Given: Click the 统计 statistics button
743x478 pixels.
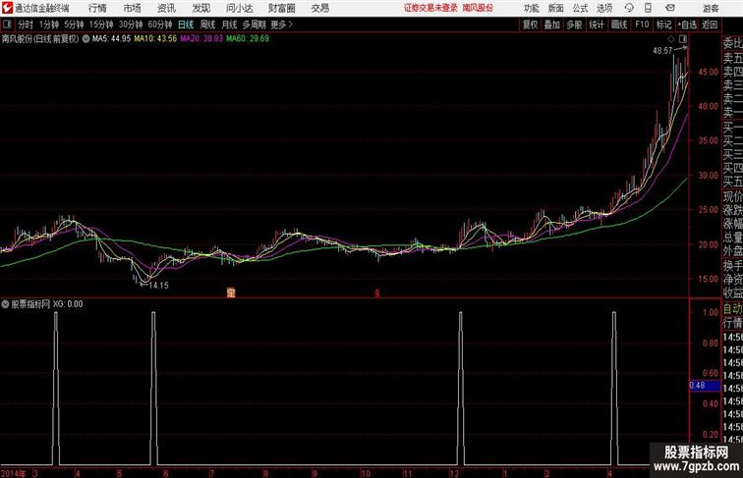Looking at the screenshot, I should (x=597, y=25).
